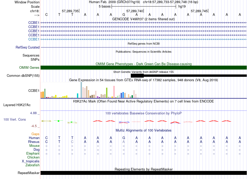Click the Elephant alignment row label
The height and width of the screenshot is (179, 247).
(x=33, y=154)
